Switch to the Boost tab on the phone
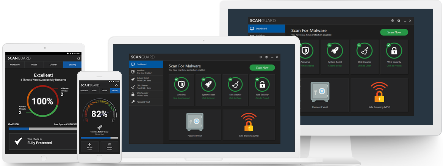 tap(94, 91)
